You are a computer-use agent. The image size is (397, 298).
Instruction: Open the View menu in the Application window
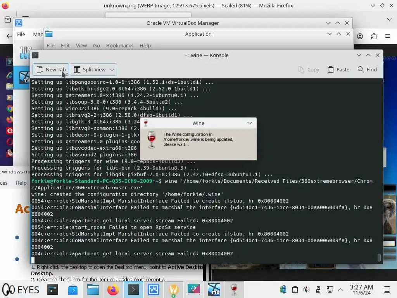coord(81,46)
